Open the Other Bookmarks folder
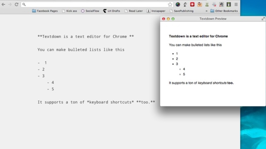This screenshot has height=149, width=266. coord(224,11)
